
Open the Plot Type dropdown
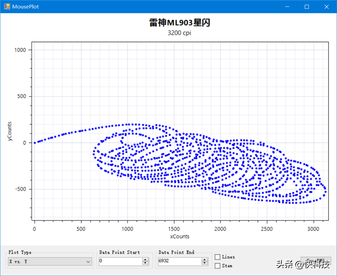click(50, 261)
